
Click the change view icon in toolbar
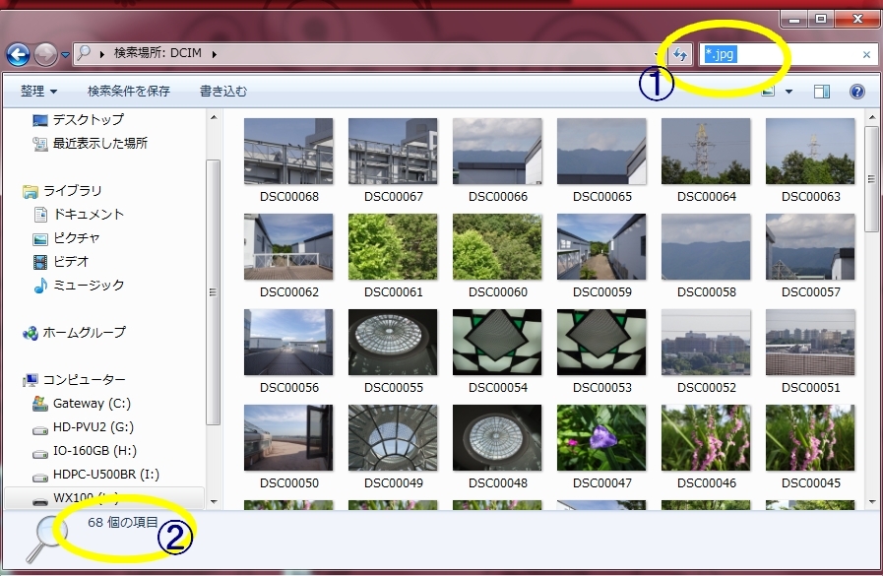pos(769,92)
